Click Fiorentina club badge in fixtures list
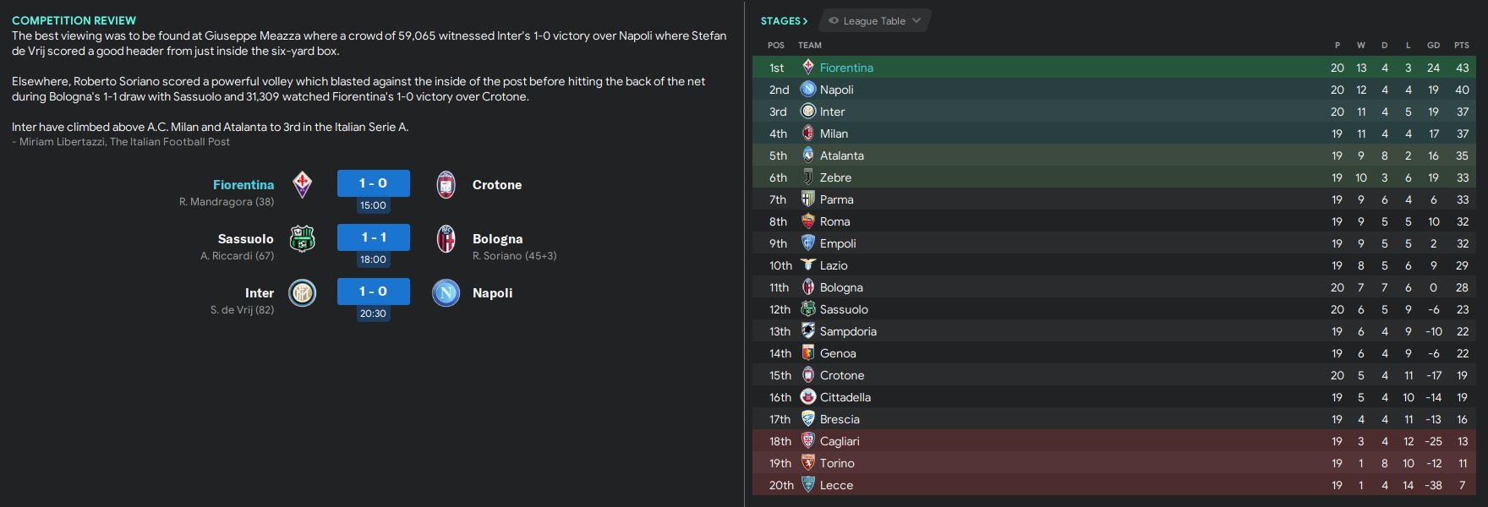1488x507 pixels. point(302,184)
